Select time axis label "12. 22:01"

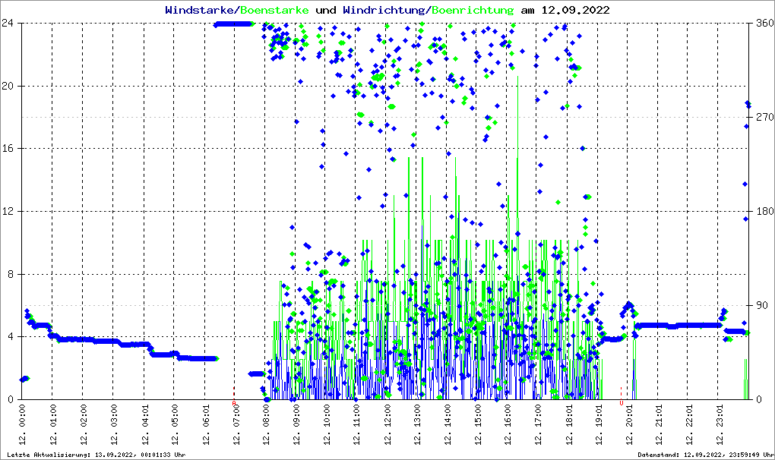click(x=688, y=424)
